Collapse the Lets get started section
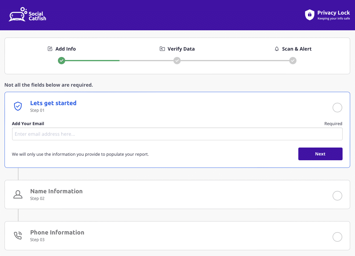 (x=53, y=103)
